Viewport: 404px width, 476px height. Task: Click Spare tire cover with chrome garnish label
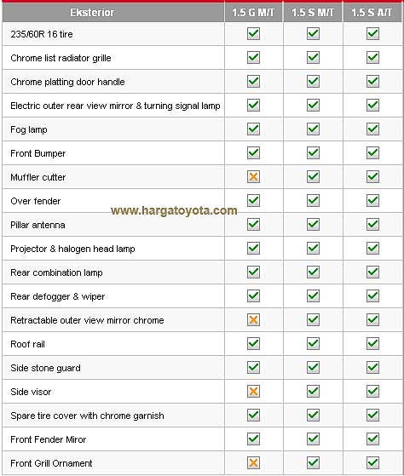(x=87, y=416)
